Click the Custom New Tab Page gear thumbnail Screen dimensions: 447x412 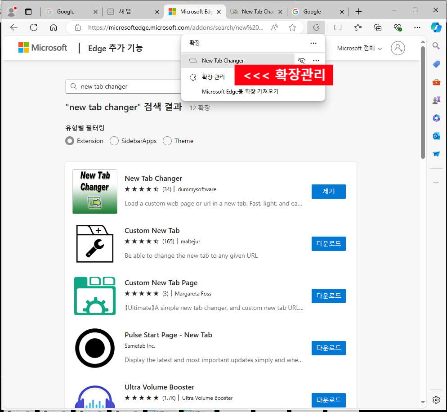click(x=94, y=296)
